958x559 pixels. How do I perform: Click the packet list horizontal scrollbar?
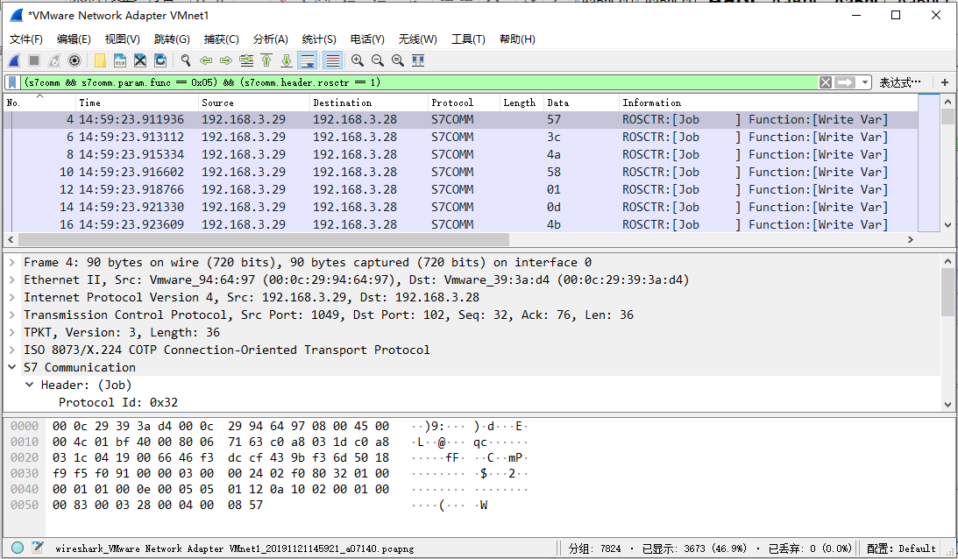pos(263,239)
